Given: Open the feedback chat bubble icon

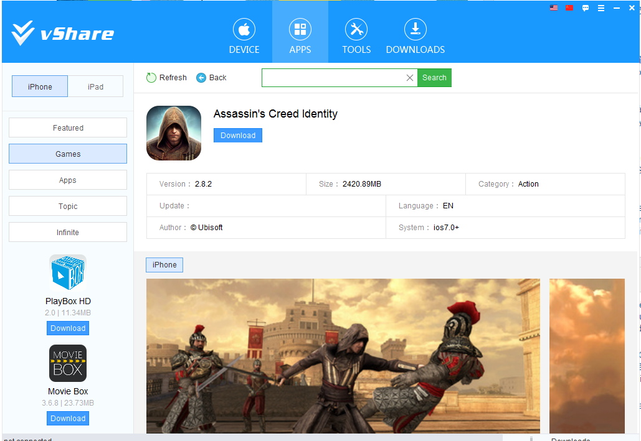Looking at the screenshot, I should (586, 8).
